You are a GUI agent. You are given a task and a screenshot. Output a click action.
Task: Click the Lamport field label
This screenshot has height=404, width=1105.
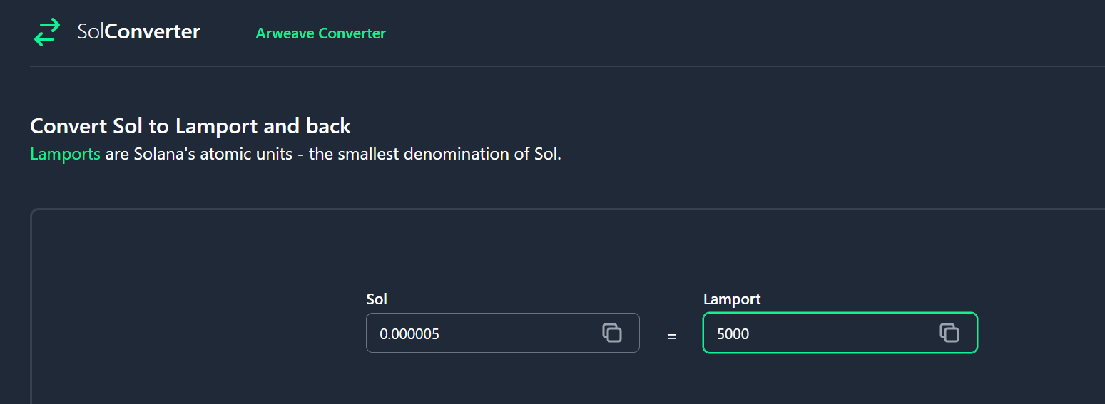pyautogui.click(x=732, y=299)
